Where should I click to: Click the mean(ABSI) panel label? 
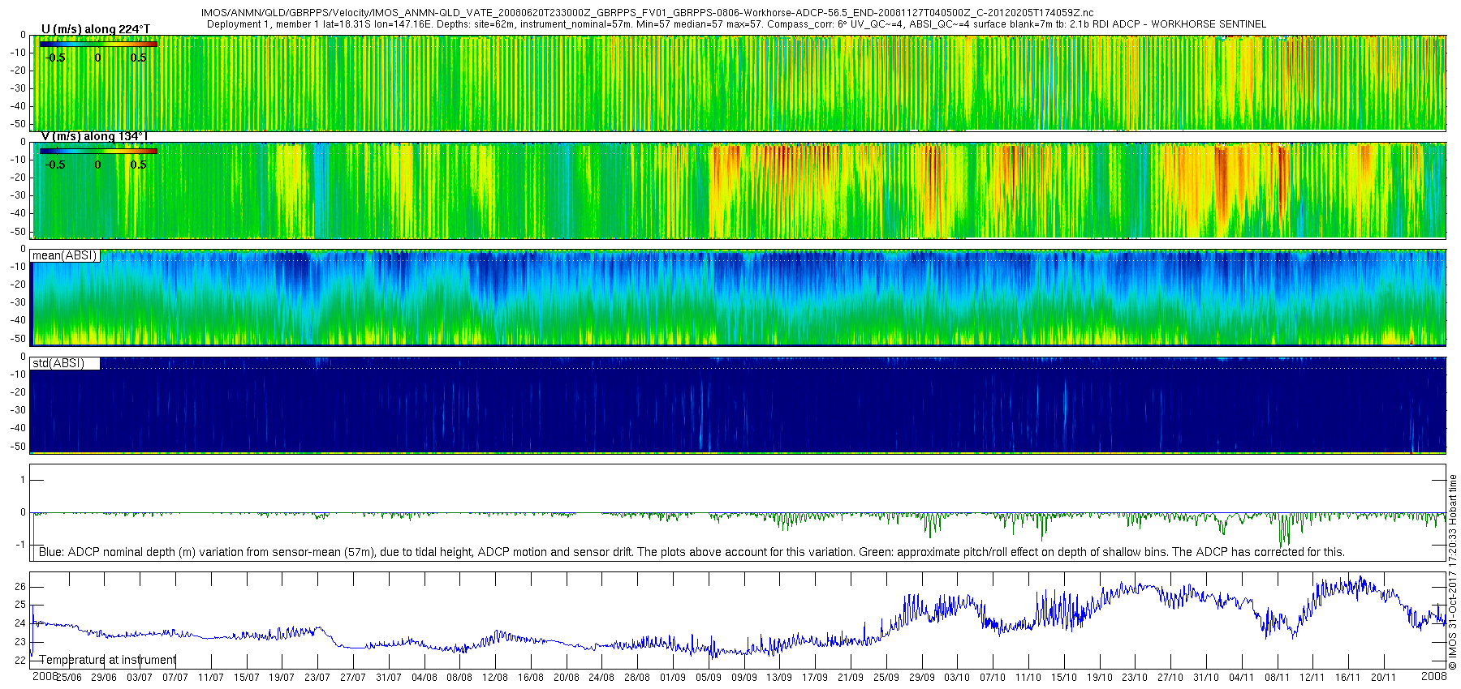click(x=65, y=256)
